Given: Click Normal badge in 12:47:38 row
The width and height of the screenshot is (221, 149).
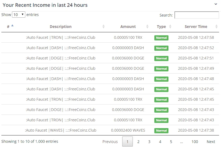Looking at the screenshot, I should (x=161, y=131).
